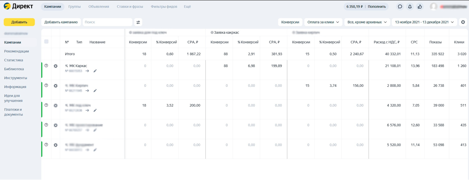
Task: Tick the select-all checkbox in table header
Action: 46,42
